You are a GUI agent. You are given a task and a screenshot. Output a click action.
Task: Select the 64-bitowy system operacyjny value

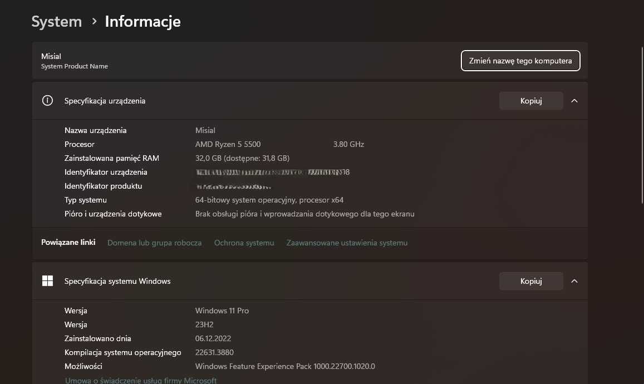269,200
